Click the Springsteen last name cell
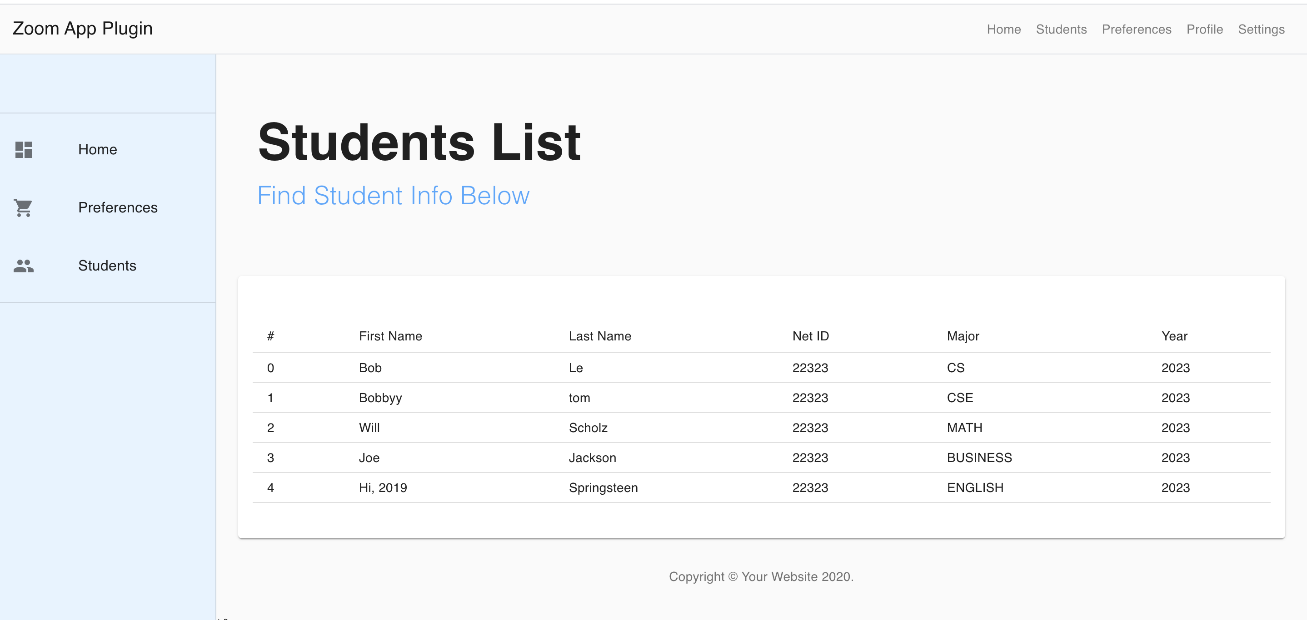This screenshot has height=620, width=1307. click(x=603, y=488)
